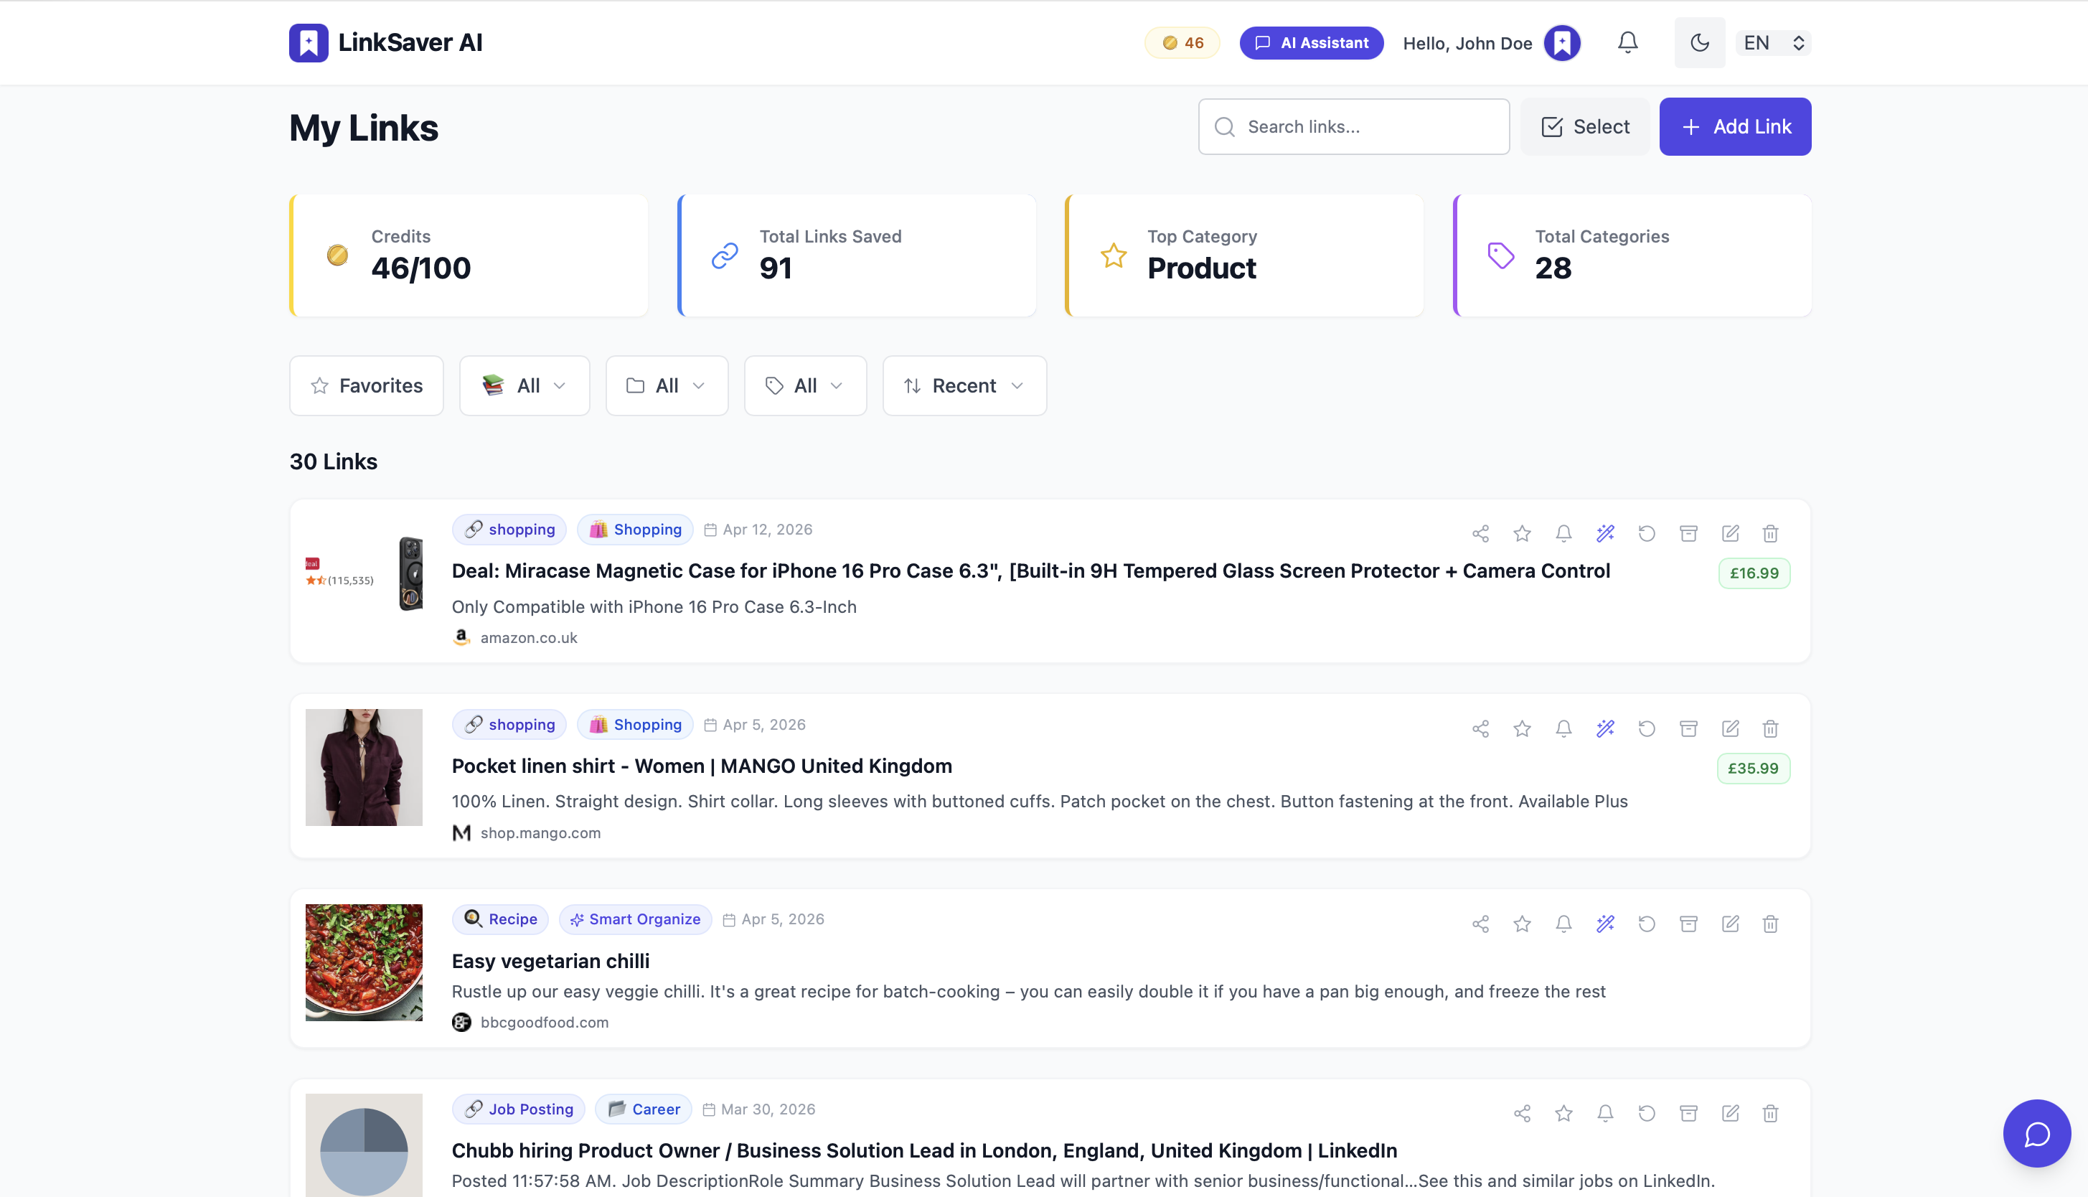Refresh the Easy vegetarian chilli link
2088x1197 pixels.
coord(1647,924)
